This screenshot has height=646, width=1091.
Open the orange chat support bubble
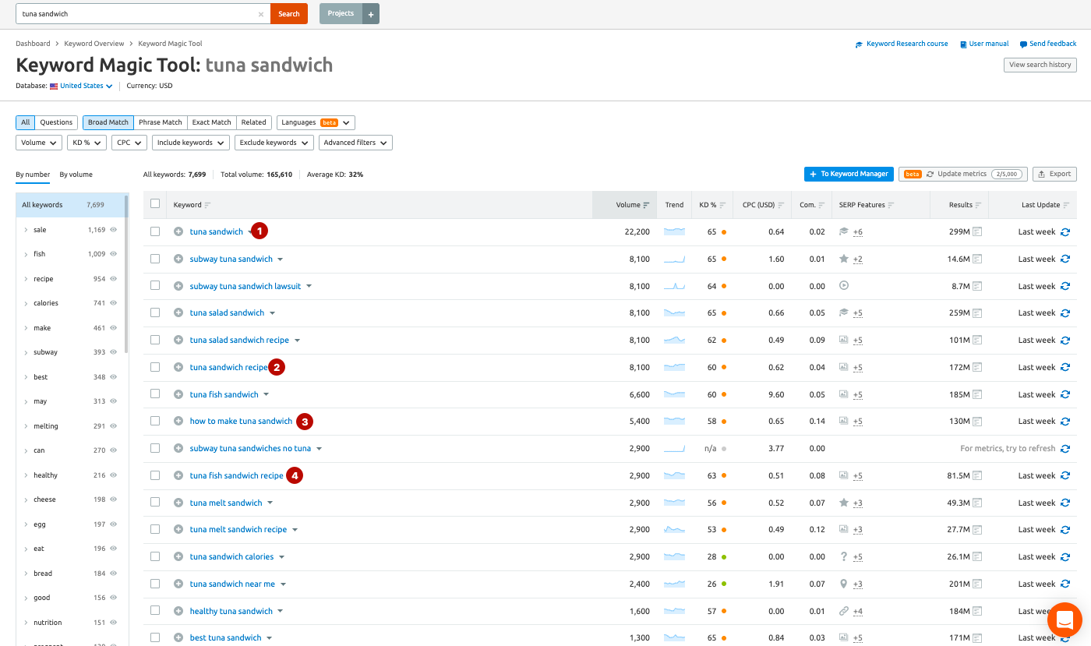click(1065, 620)
